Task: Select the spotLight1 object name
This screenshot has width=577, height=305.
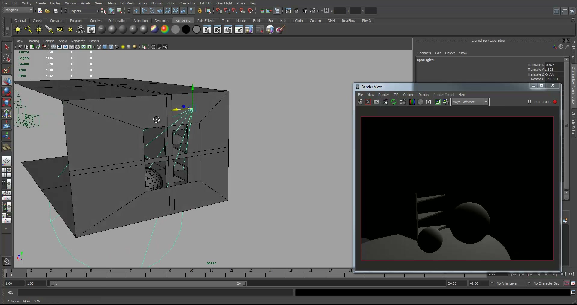Action: click(426, 60)
